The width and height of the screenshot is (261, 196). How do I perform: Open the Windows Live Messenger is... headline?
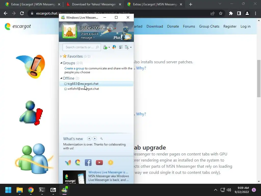[x=108, y=172]
